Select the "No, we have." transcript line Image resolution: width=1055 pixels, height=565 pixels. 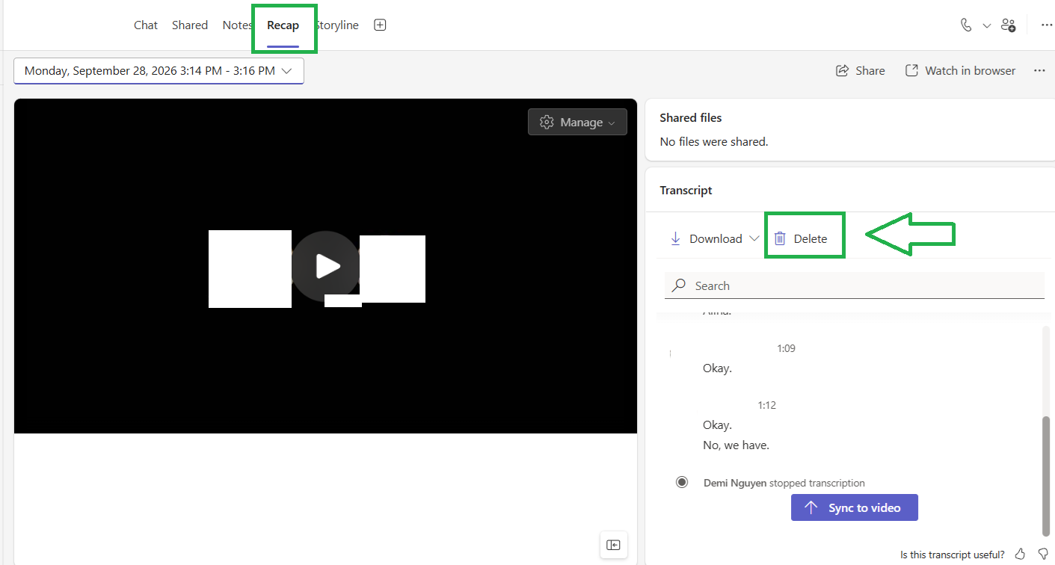tap(736, 445)
